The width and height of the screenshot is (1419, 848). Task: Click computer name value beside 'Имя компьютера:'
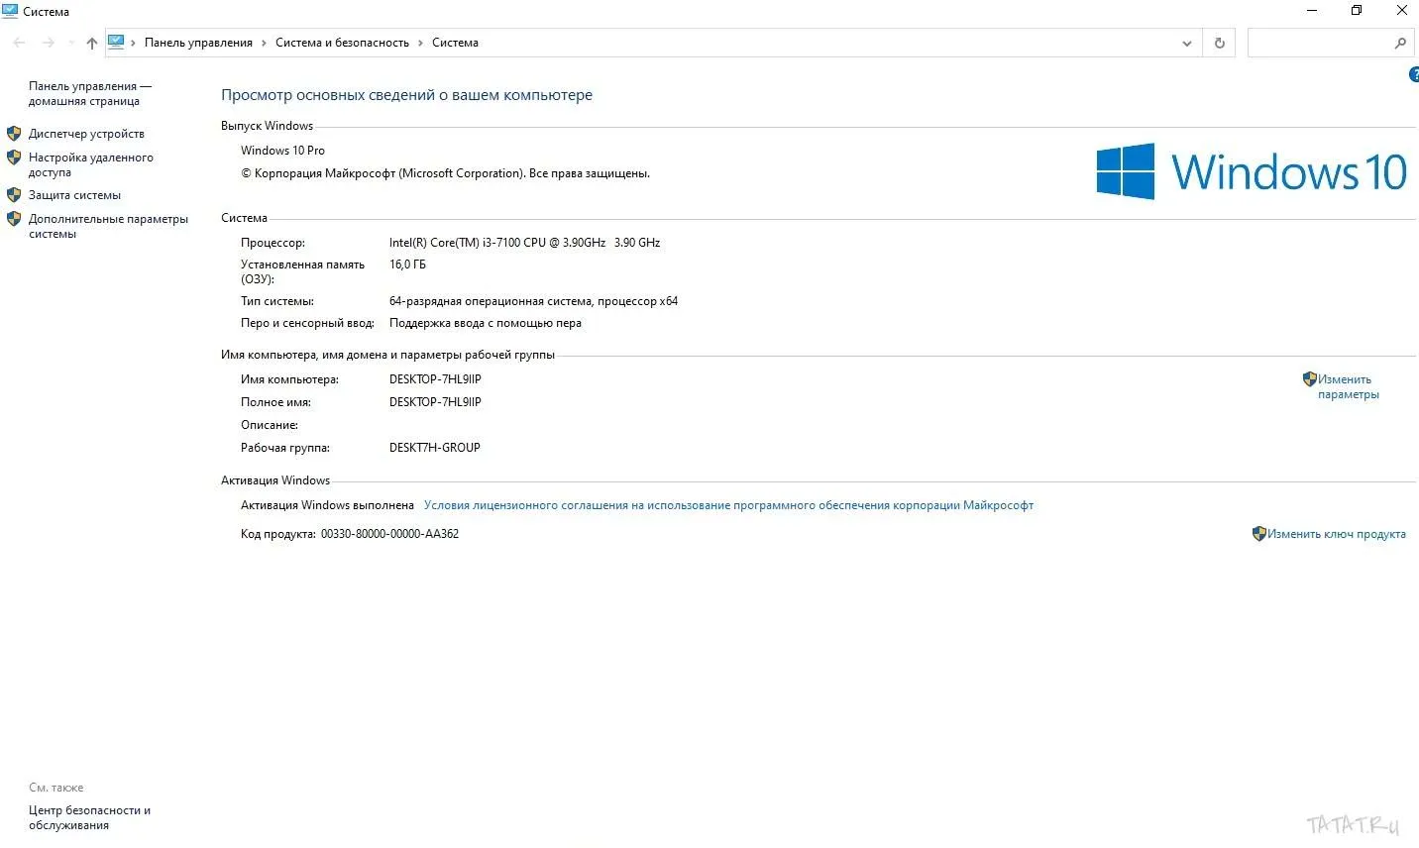coord(435,379)
